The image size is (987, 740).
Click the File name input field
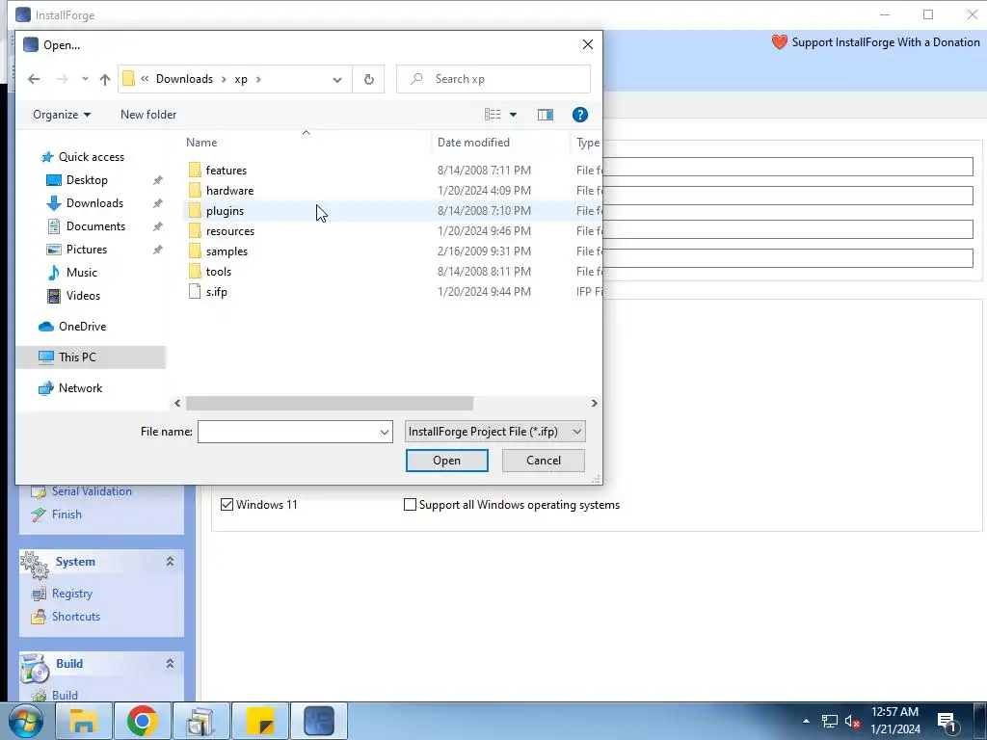click(x=287, y=432)
